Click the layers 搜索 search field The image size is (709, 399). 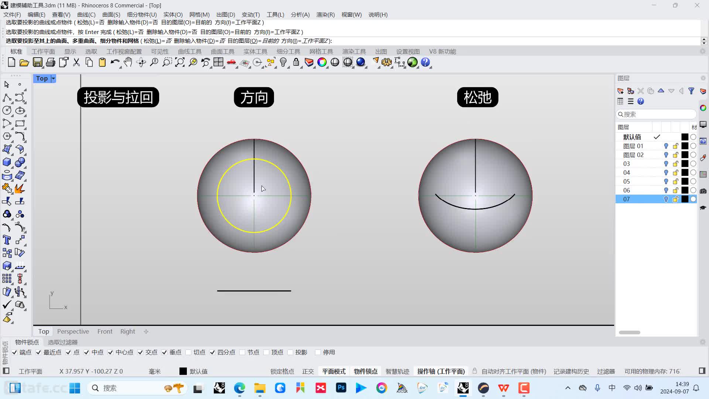pos(656,114)
